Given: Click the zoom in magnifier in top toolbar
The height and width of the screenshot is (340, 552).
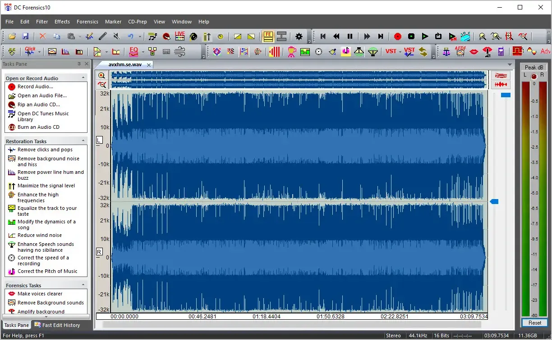Looking at the screenshot, I should coord(482,36).
